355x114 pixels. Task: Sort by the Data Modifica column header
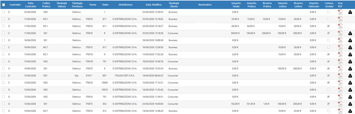tap(154, 5)
